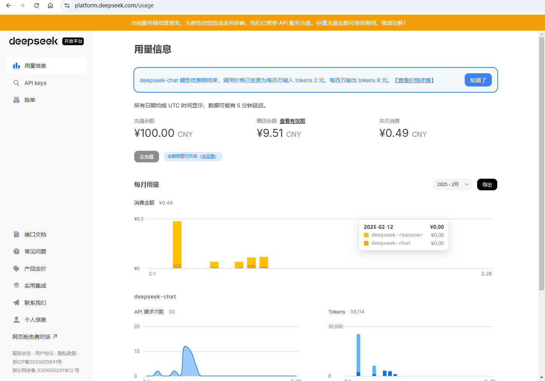Open the 用户协议 footer link
Screen dimensions: 545x381
[44, 353]
